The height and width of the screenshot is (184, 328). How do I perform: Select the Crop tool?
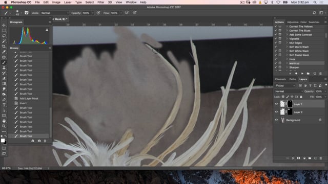pos(4,47)
